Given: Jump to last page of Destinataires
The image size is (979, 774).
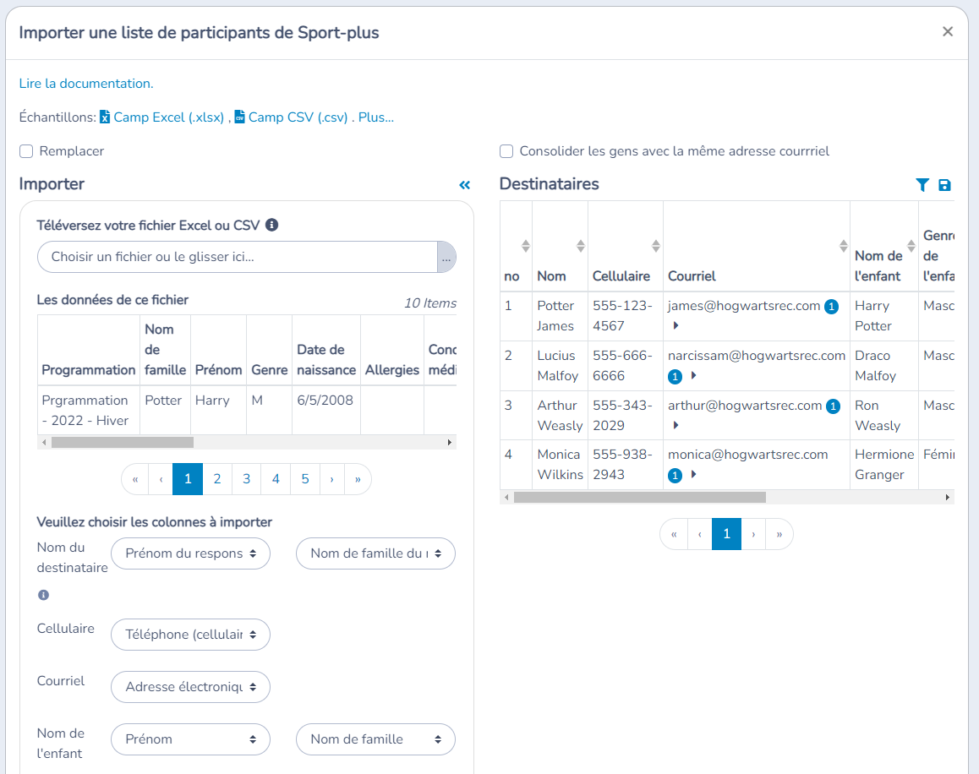Looking at the screenshot, I should click(x=779, y=534).
